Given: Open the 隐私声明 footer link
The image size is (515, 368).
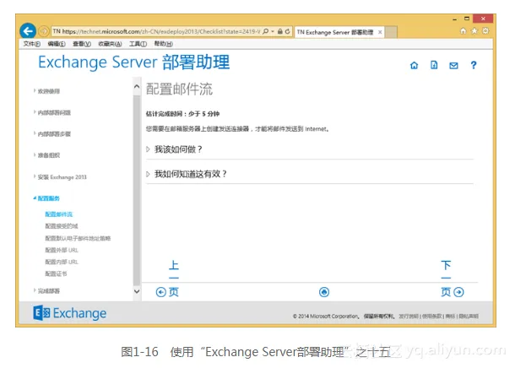Looking at the screenshot, I should 469,317.
